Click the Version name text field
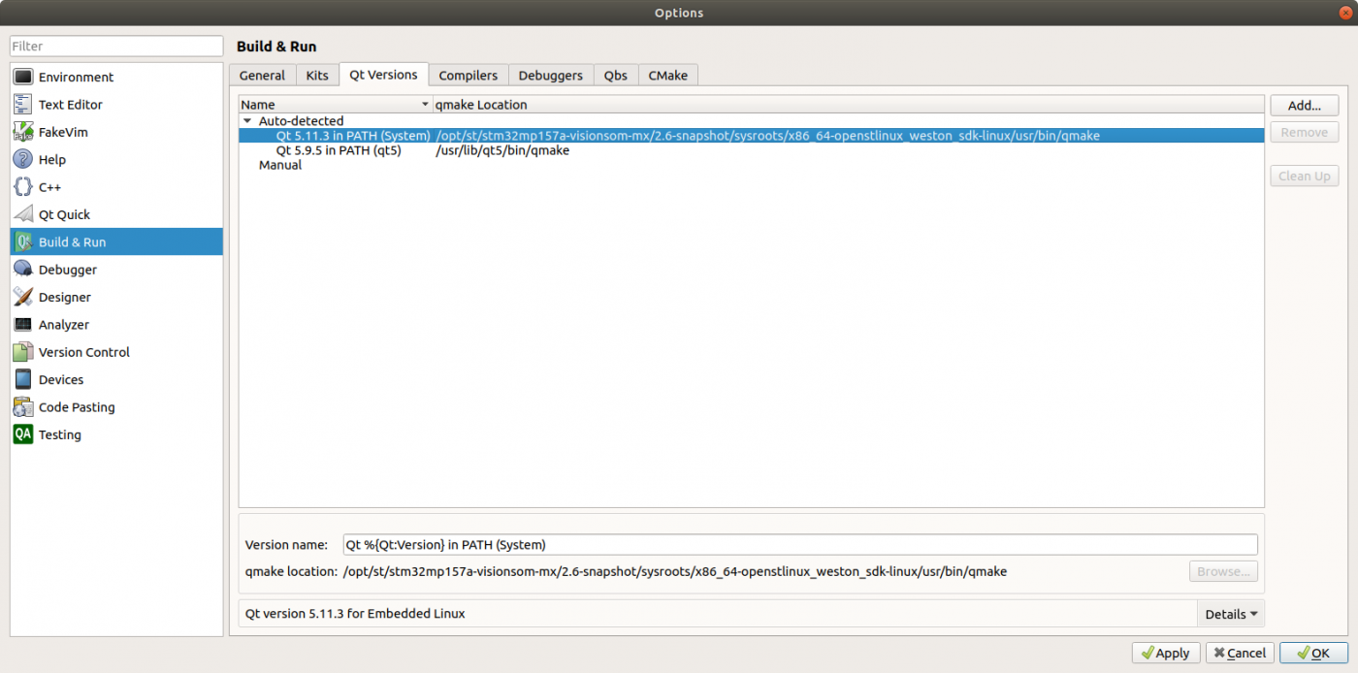Image resolution: width=1358 pixels, height=673 pixels. [x=800, y=545]
